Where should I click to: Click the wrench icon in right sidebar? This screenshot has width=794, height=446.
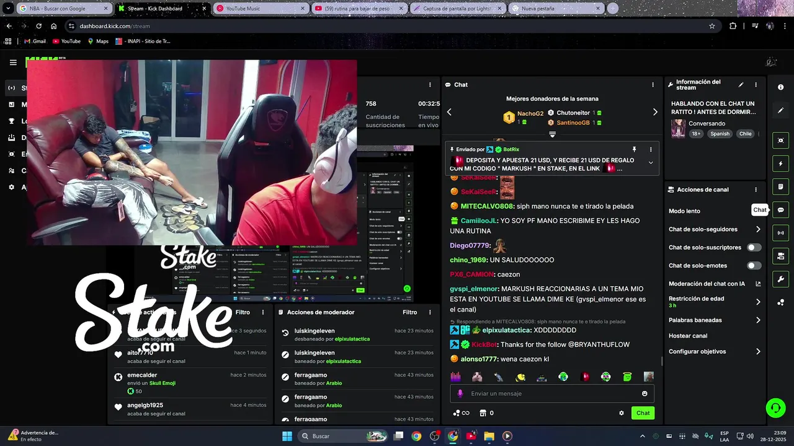coord(780,279)
